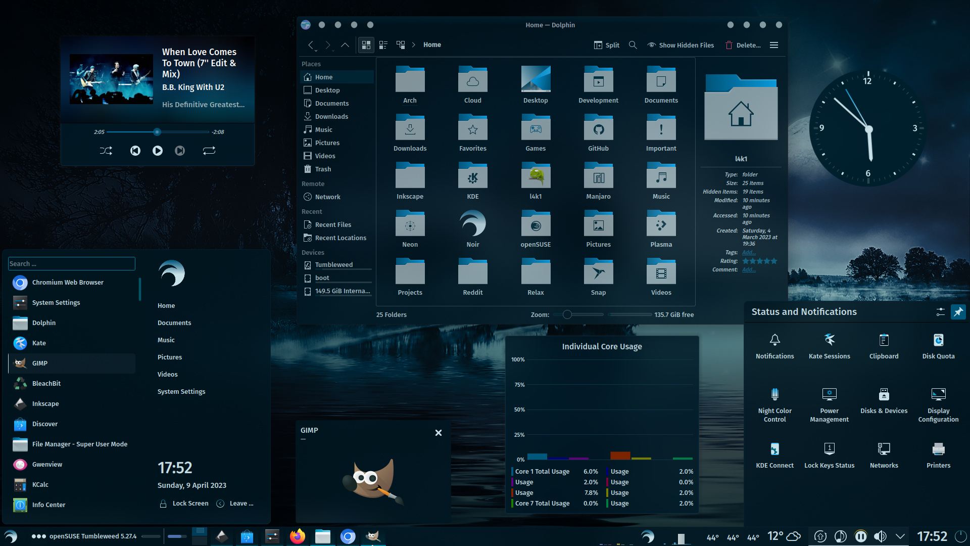Open KDE Connect applet

(x=774, y=456)
